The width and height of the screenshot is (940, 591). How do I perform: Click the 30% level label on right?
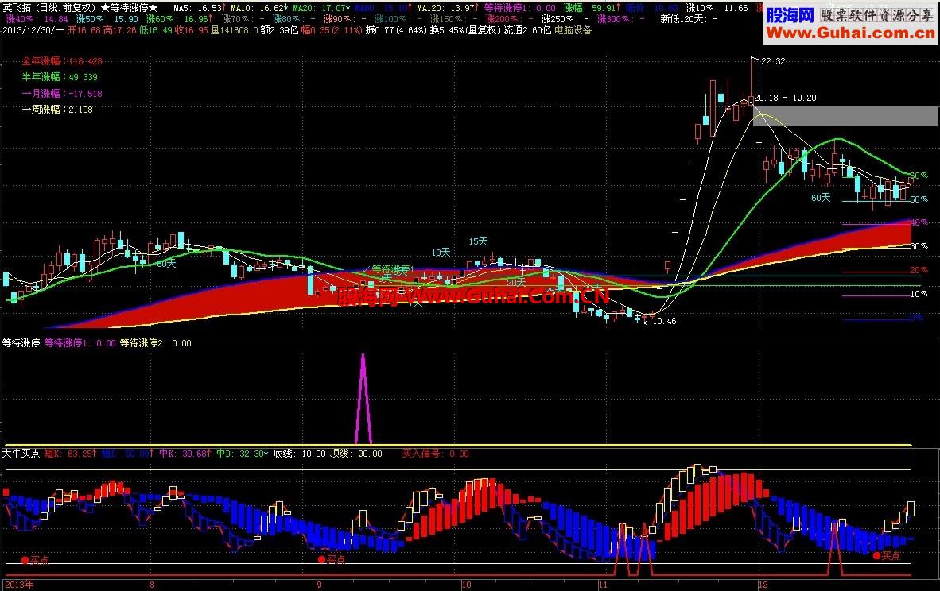click(919, 246)
